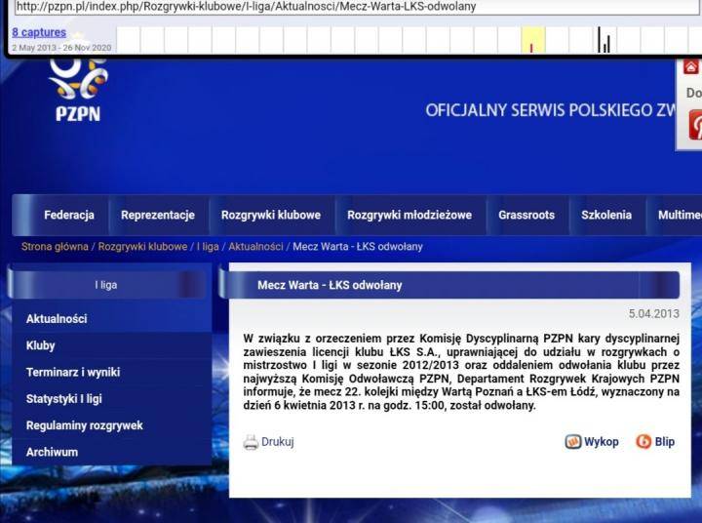Share the article via the Blip link
The height and width of the screenshot is (523, 702).
tap(665, 442)
